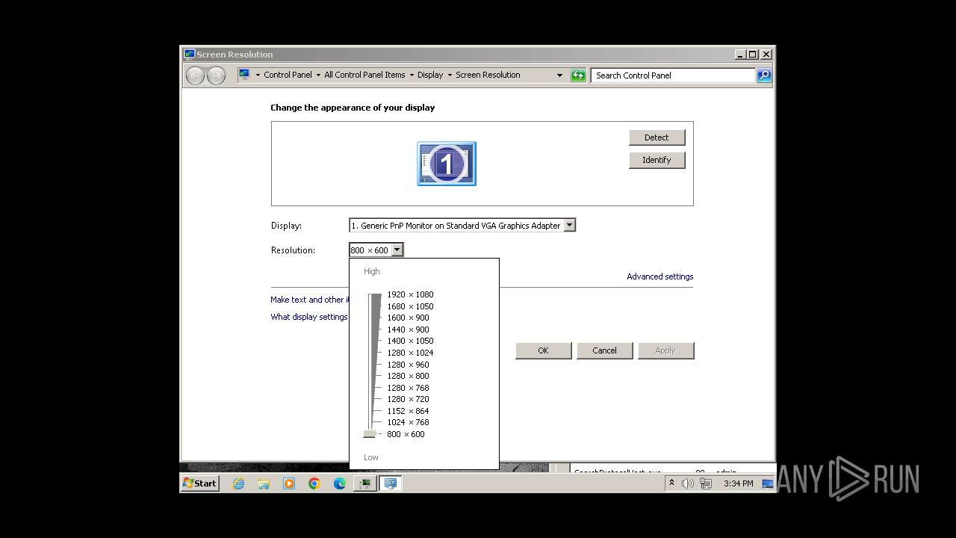
Task: Choose the 1440 × 900 resolution
Action: [x=408, y=330]
